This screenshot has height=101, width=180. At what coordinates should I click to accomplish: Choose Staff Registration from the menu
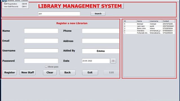(15, 4)
